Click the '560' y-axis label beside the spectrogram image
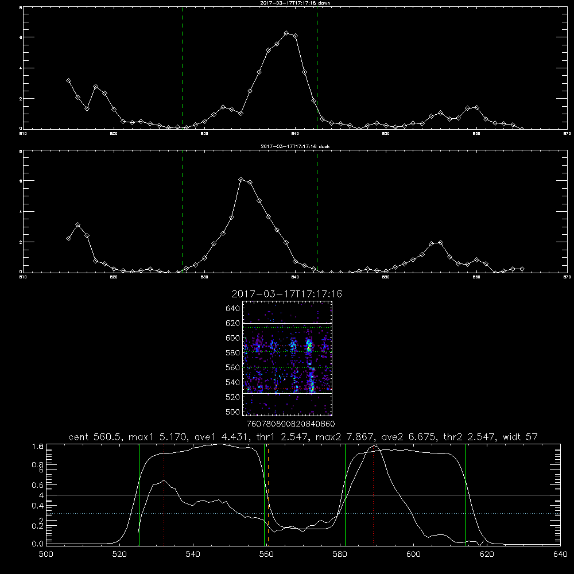574x574 pixels. coord(233,367)
